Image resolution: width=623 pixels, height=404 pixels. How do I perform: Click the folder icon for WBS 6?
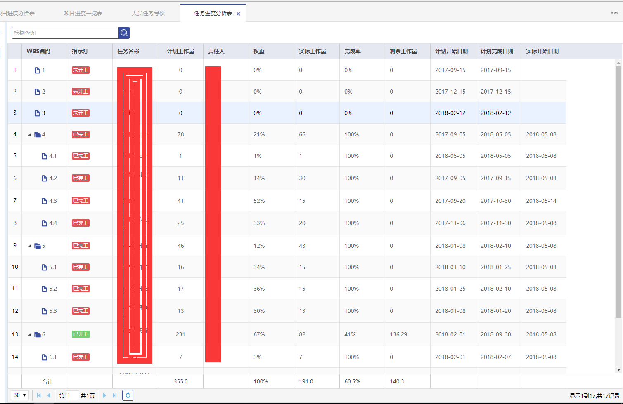pos(38,334)
